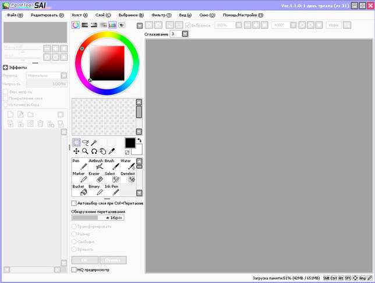Choose the Select brush tool
The height and width of the screenshot is (283, 375).
click(x=112, y=177)
